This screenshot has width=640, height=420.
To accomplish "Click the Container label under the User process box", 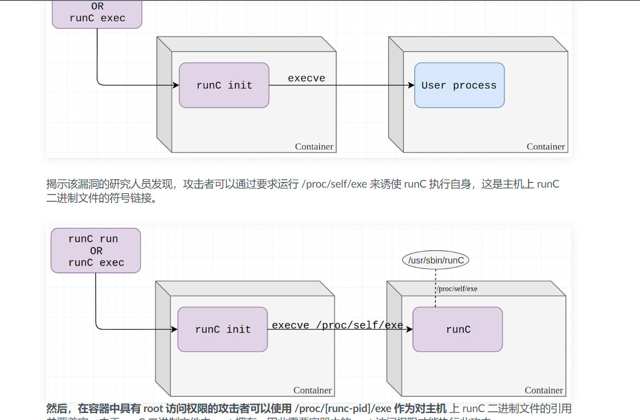I will click(x=546, y=147).
